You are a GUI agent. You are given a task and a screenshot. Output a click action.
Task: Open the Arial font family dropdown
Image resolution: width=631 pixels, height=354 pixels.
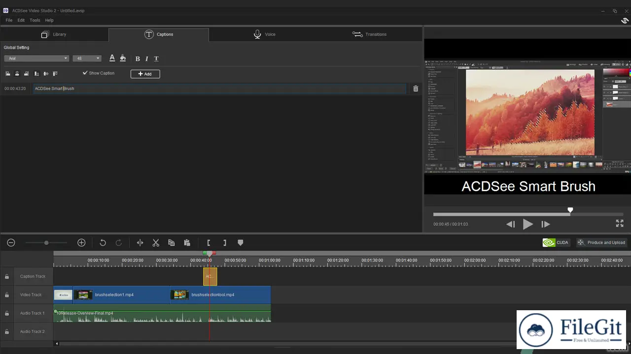click(x=36, y=59)
